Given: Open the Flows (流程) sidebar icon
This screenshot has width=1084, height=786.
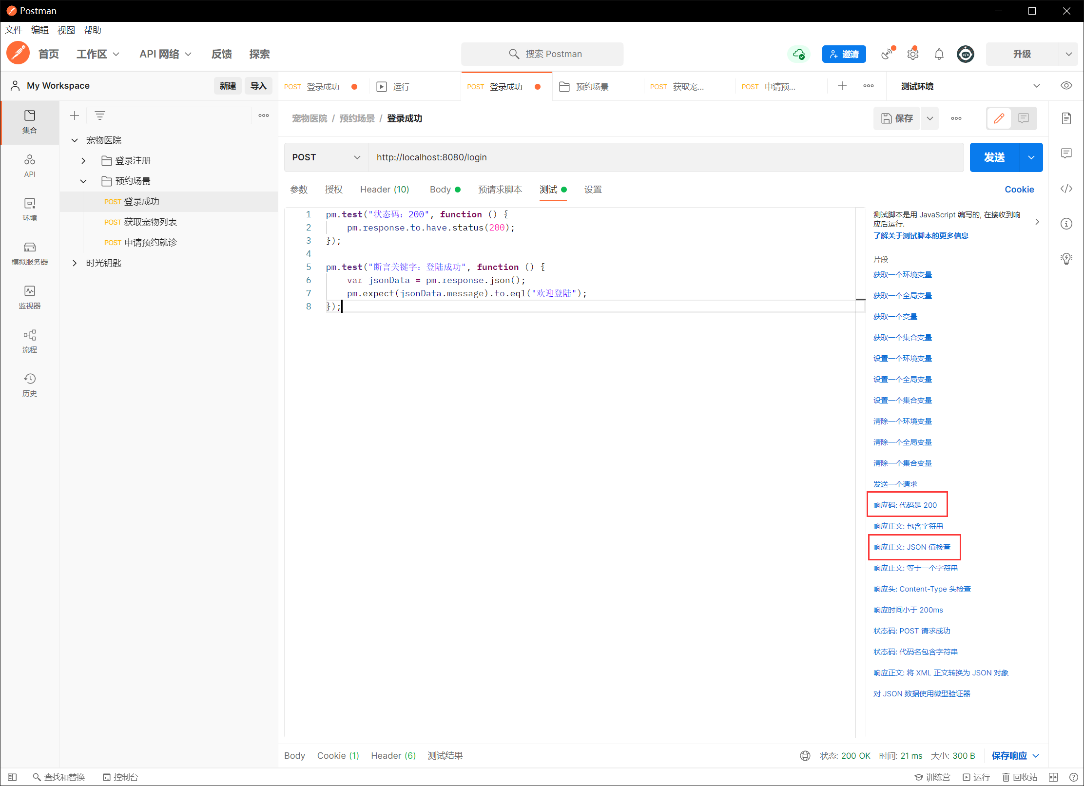Looking at the screenshot, I should pos(29,340).
